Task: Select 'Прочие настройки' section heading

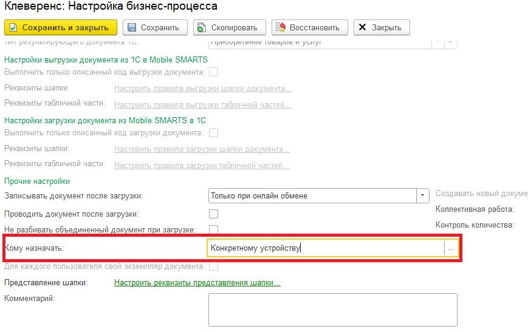Action: tap(37, 181)
